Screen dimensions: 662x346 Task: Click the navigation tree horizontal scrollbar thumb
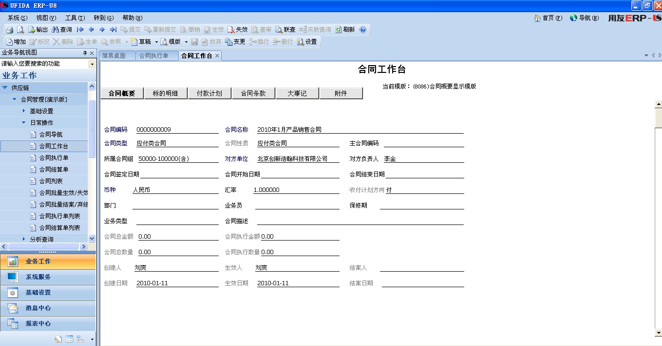point(43,247)
